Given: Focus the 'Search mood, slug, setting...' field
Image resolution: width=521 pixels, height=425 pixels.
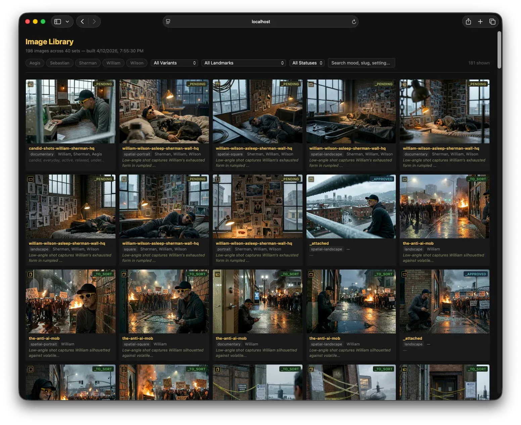Looking at the screenshot, I should (x=361, y=63).
